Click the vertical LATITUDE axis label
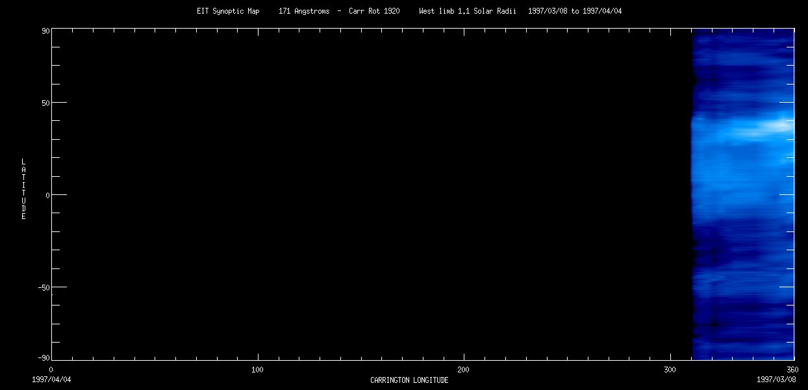This screenshot has width=808, height=390. click(x=23, y=189)
